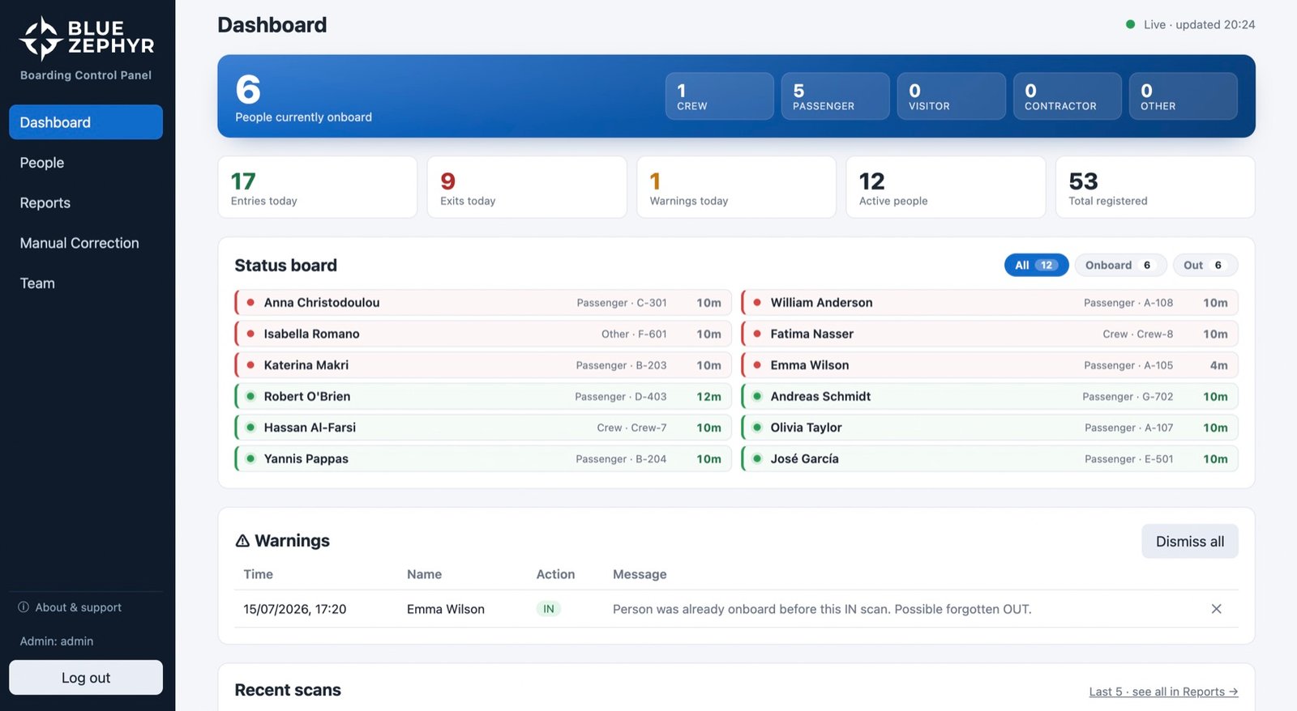Click the Warnings triangle icon

pos(242,541)
